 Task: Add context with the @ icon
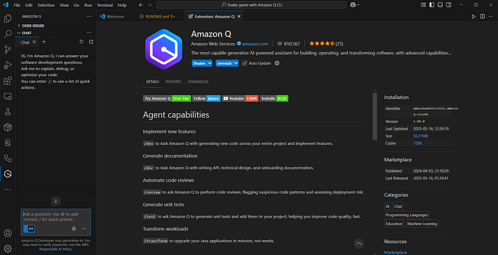click(73, 228)
